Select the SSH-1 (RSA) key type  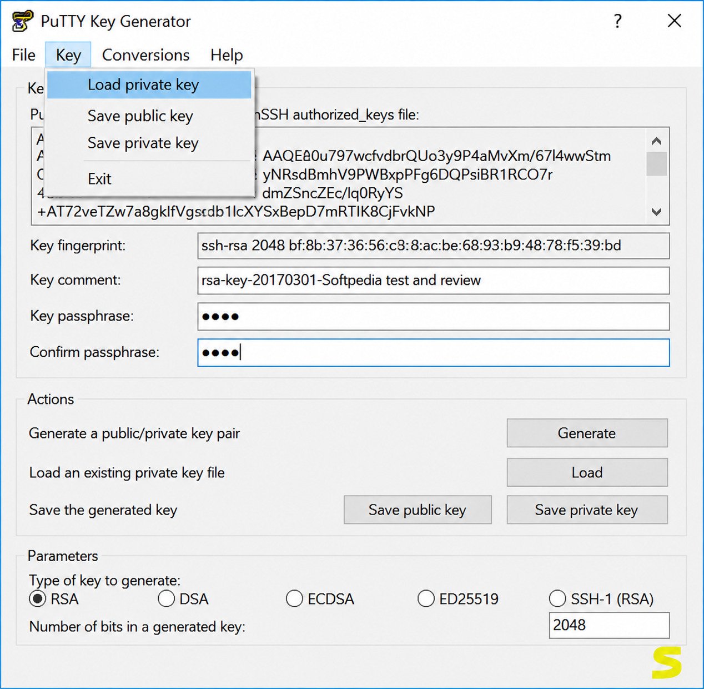click(x=557, y=599)
